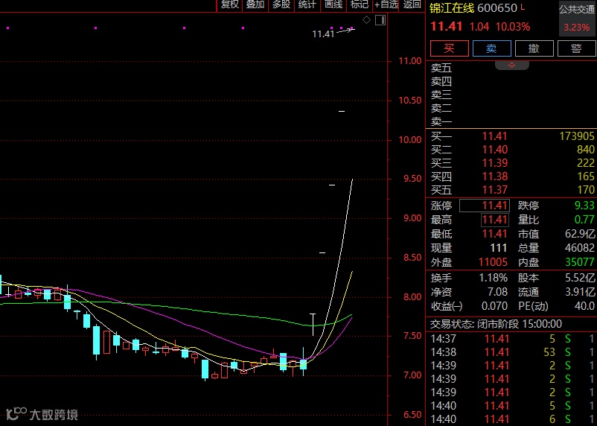Click the 撤 cancel order button
Viewport: 597px width, 426px height.
[534, 48]
